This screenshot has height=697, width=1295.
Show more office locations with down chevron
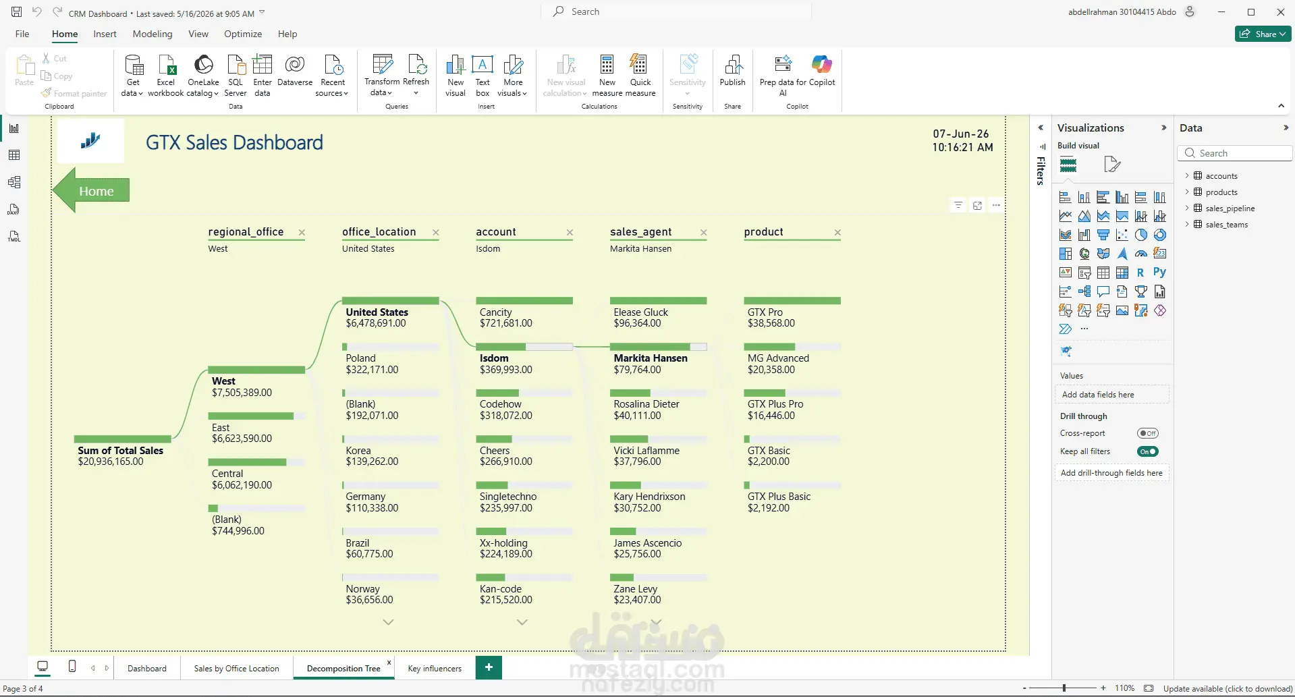pos(388,622)
